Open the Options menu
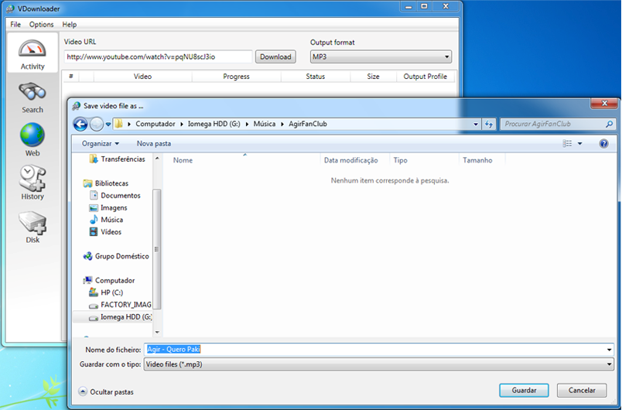 click(41, 25)
